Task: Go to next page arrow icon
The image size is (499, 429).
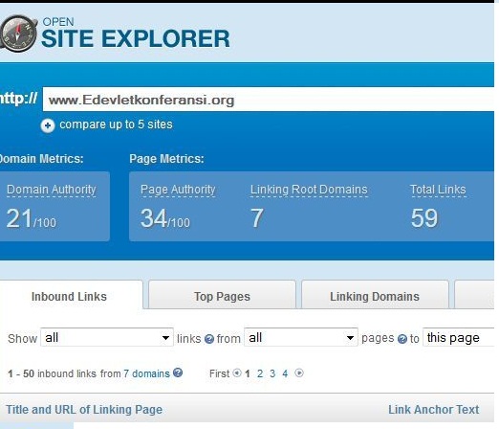Action: (x=299, y=373)
